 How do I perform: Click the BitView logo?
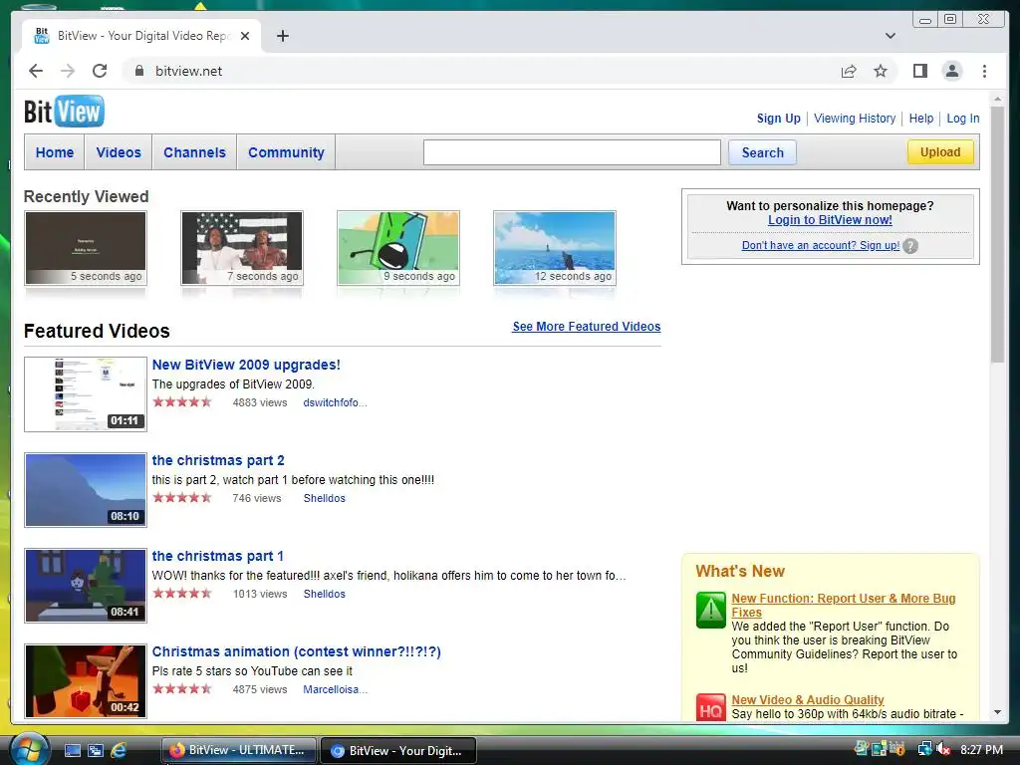coord(64,112)
